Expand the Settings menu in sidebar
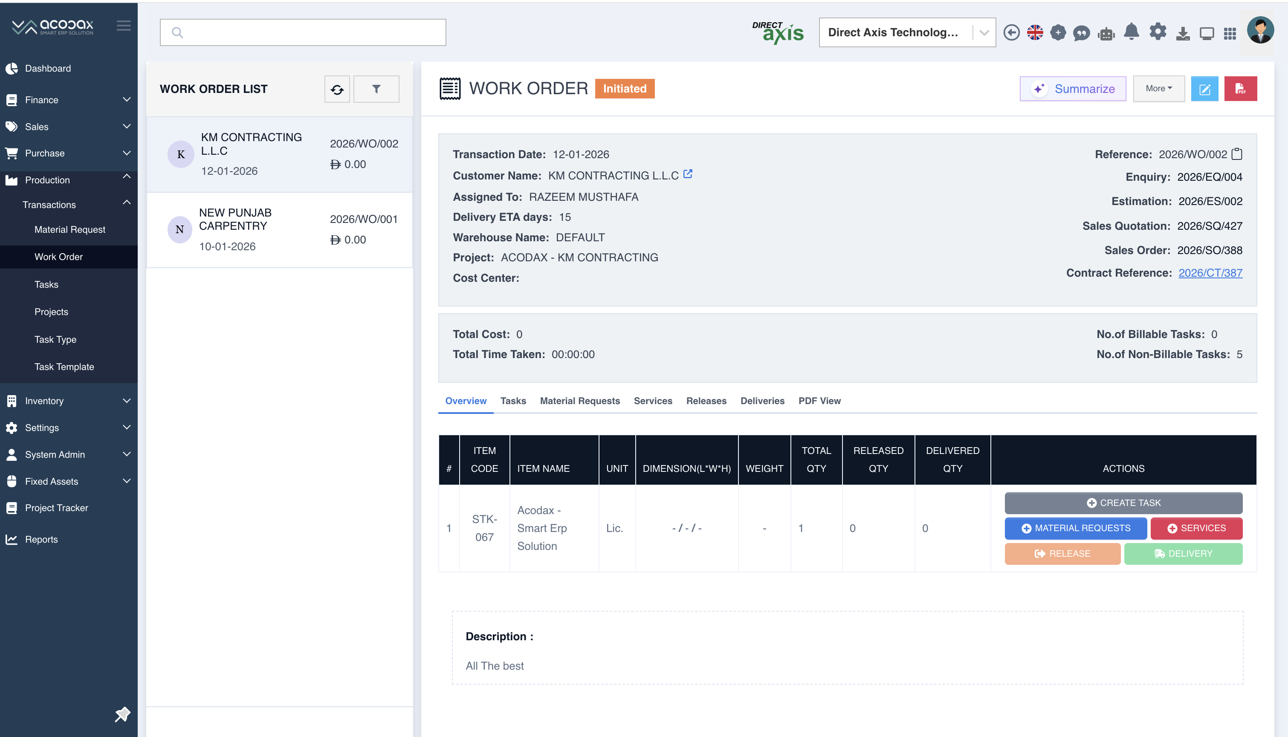Screen dimensions: 1288x737 coord(69,428)
